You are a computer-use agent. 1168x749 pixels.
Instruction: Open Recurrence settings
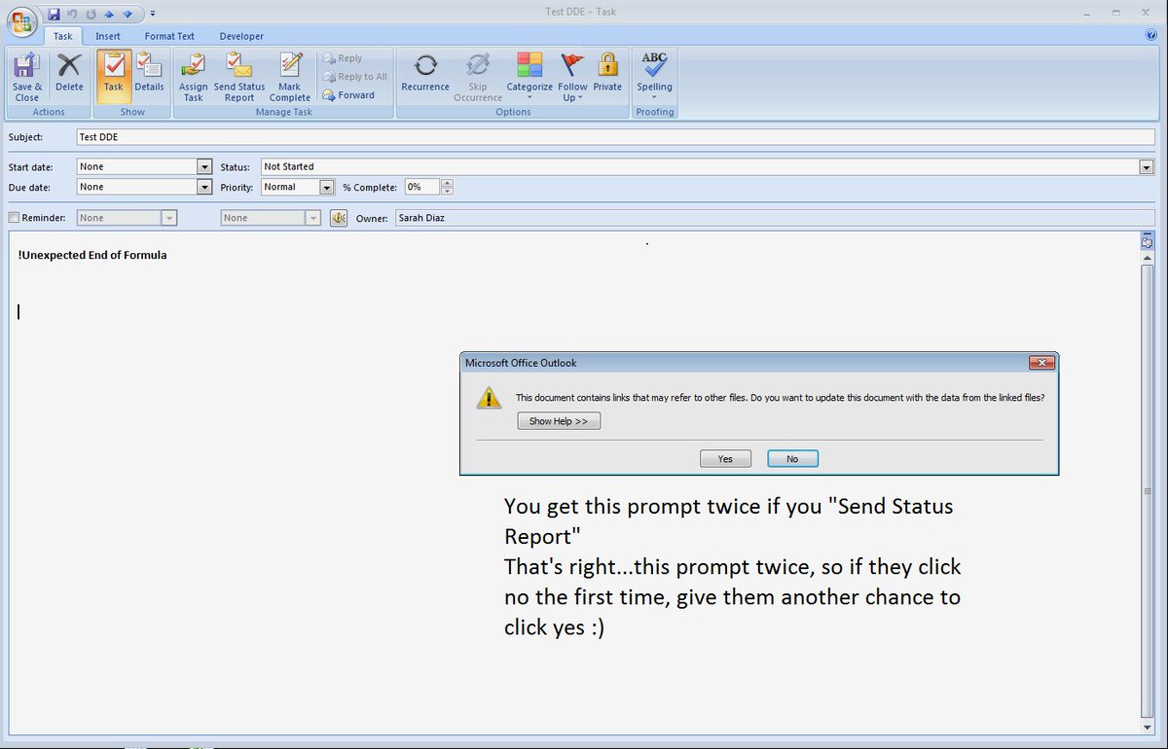[x=425, y=72]
